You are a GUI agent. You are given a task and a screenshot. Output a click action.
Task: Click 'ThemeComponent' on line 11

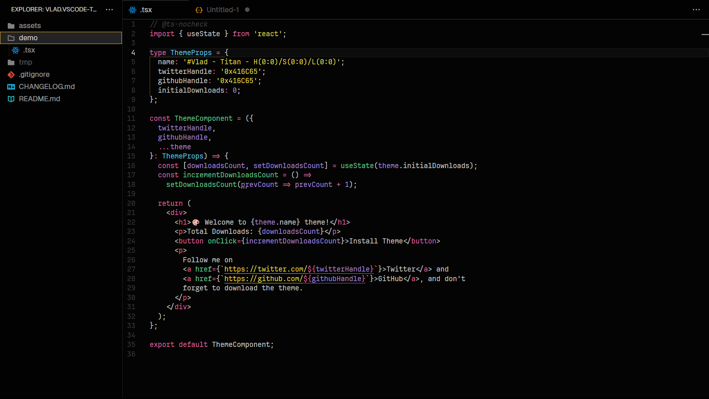pyautogui.click(x=203, y=119)
